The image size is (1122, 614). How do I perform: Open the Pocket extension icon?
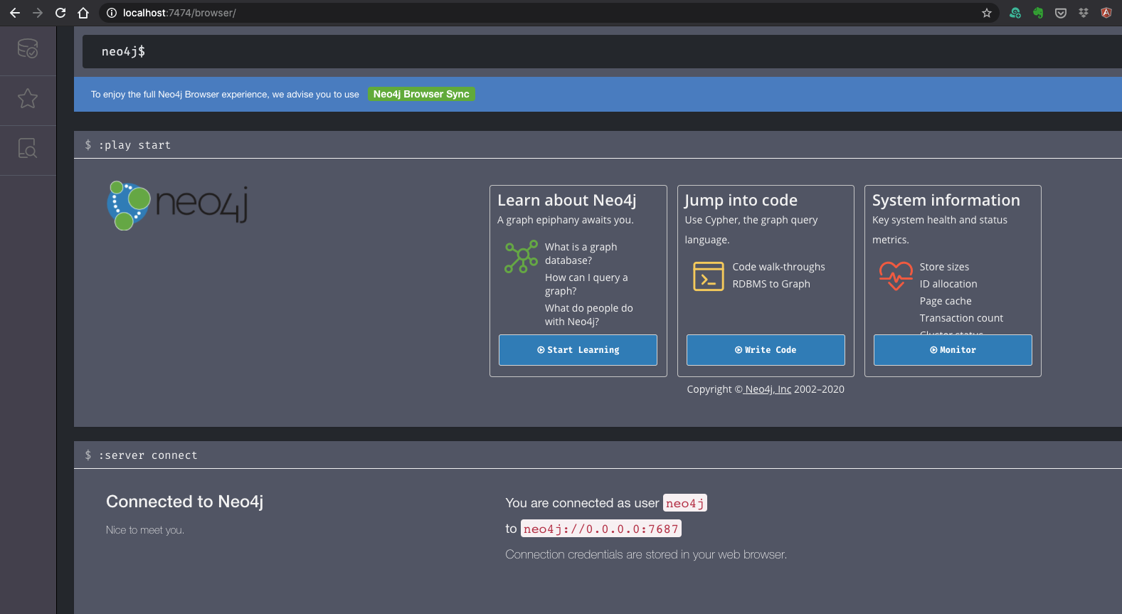point(1061,13)
